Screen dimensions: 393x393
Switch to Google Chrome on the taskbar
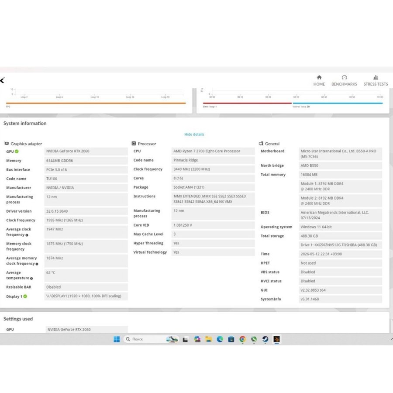[242, 339]
